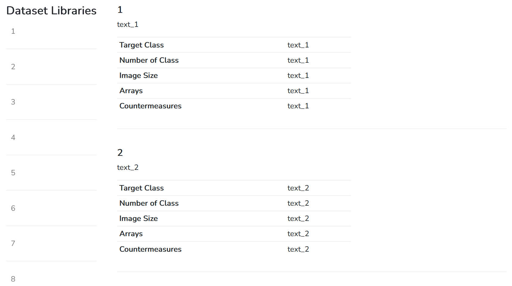This screenshot has height=286, width=512.
Task: Select the Target Class row in dataset 1
Action: tap(141, 45)
